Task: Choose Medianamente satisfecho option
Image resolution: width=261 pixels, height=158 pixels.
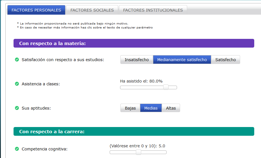Action: [x=182, y=60]
